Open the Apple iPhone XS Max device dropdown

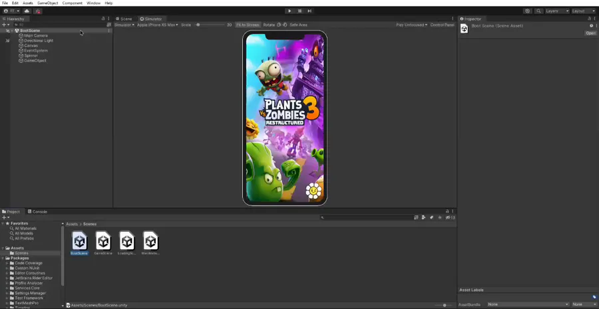click(157, 25)
